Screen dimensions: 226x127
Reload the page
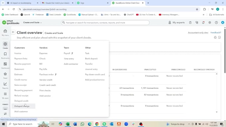[x=14, y=9]
